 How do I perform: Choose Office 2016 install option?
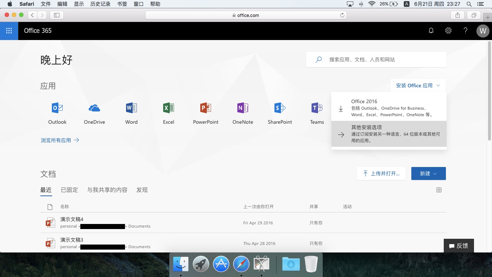(x=389, y=108)
